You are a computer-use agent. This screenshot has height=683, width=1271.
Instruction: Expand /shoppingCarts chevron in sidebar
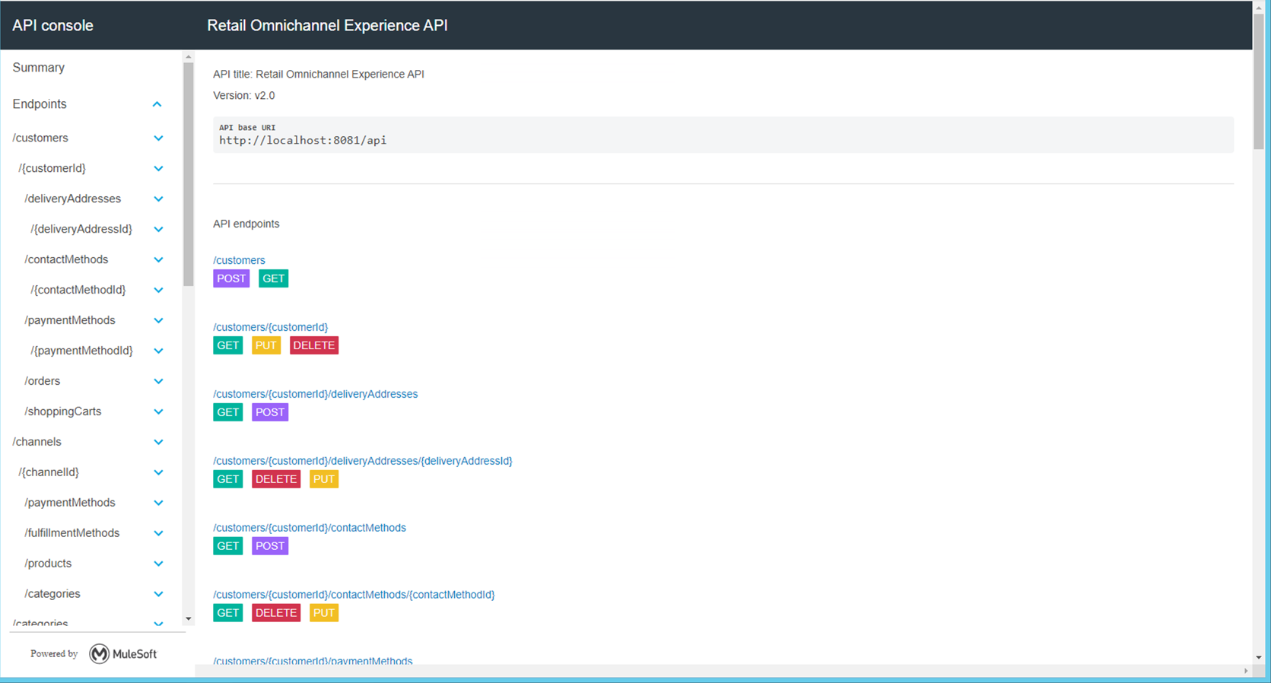(158, 412)
